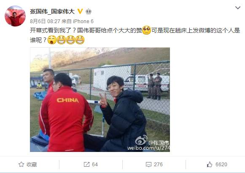
Task: Click the crown membership icon
Action: pos(89,11)
